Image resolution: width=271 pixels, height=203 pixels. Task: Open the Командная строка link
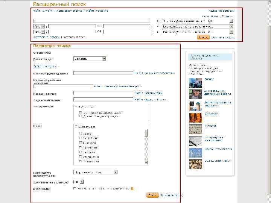tap(69, 11)
